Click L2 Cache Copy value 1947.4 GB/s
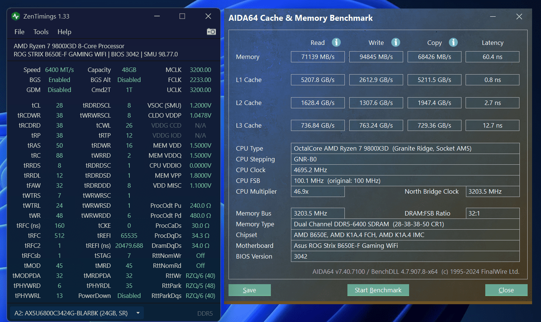This screenshot has height=322, width=541. pyautogui.click(x=434, y=103)
